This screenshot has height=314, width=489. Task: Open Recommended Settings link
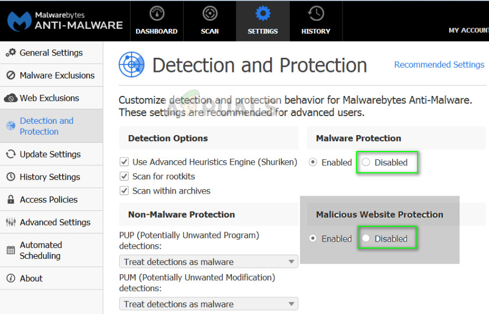439,64
